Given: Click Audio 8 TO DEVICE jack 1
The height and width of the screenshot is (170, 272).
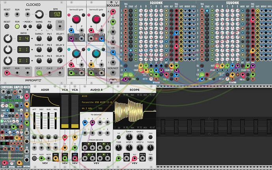Looking at the screenshot, I should (x=85, y=123).
